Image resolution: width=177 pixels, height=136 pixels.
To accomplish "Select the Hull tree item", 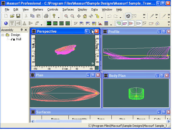I will (x=19, y=39).
